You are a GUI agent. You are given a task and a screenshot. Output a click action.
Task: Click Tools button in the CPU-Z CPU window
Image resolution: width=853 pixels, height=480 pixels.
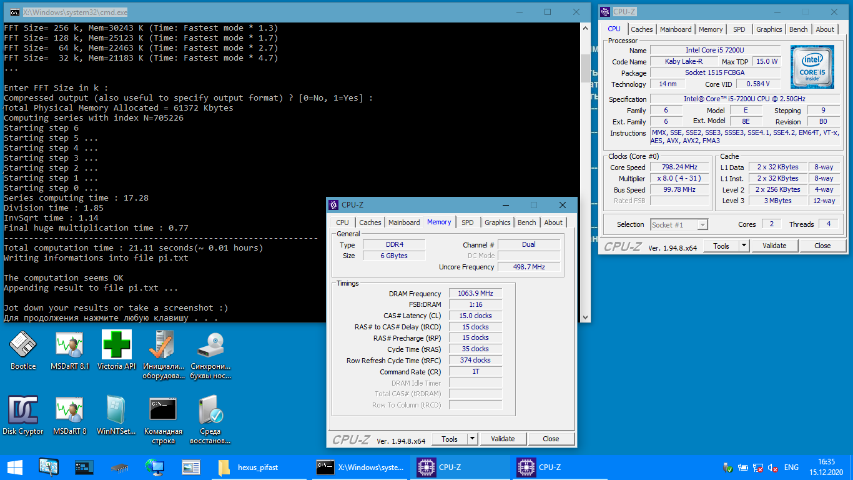click(721, 246)
